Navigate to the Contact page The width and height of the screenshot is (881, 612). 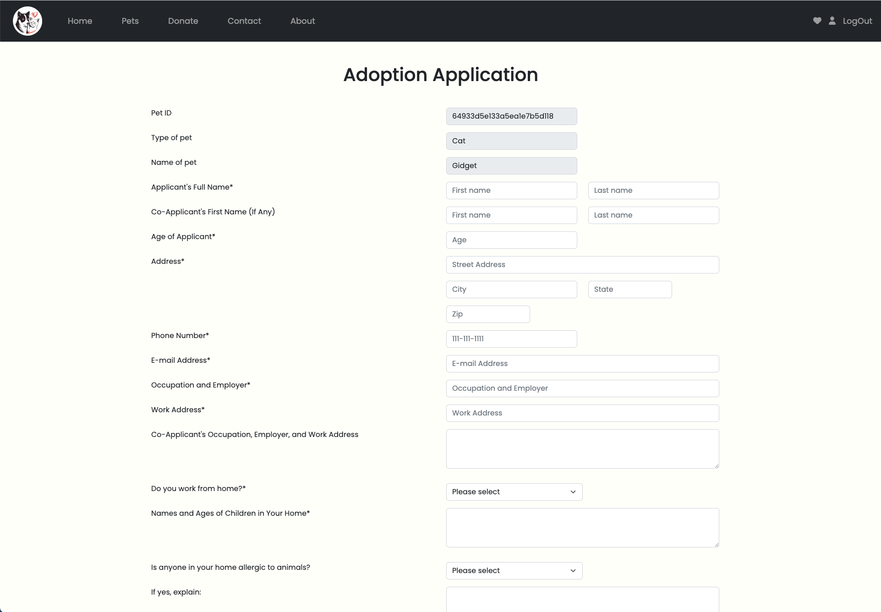coord(244,21)
